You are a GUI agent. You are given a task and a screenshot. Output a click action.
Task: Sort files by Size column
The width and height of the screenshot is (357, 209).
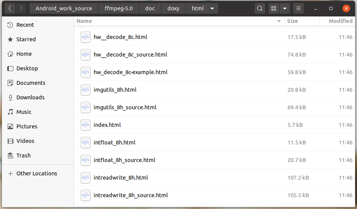coord(292,21)
